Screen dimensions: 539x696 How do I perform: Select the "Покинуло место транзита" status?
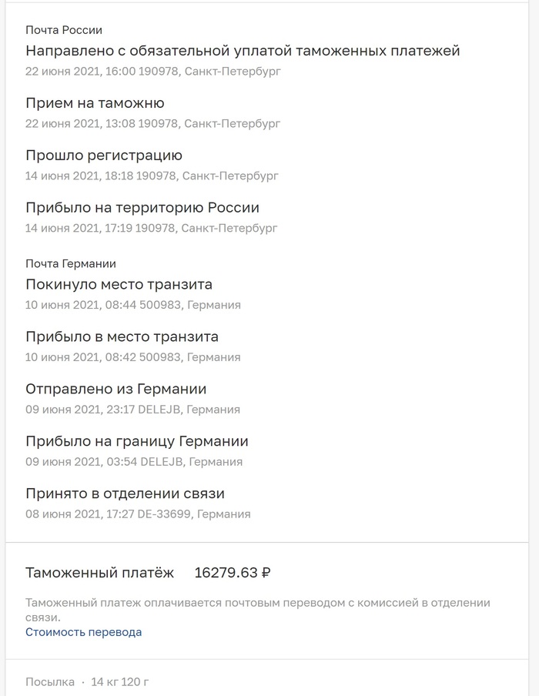(x=119, y=284)
